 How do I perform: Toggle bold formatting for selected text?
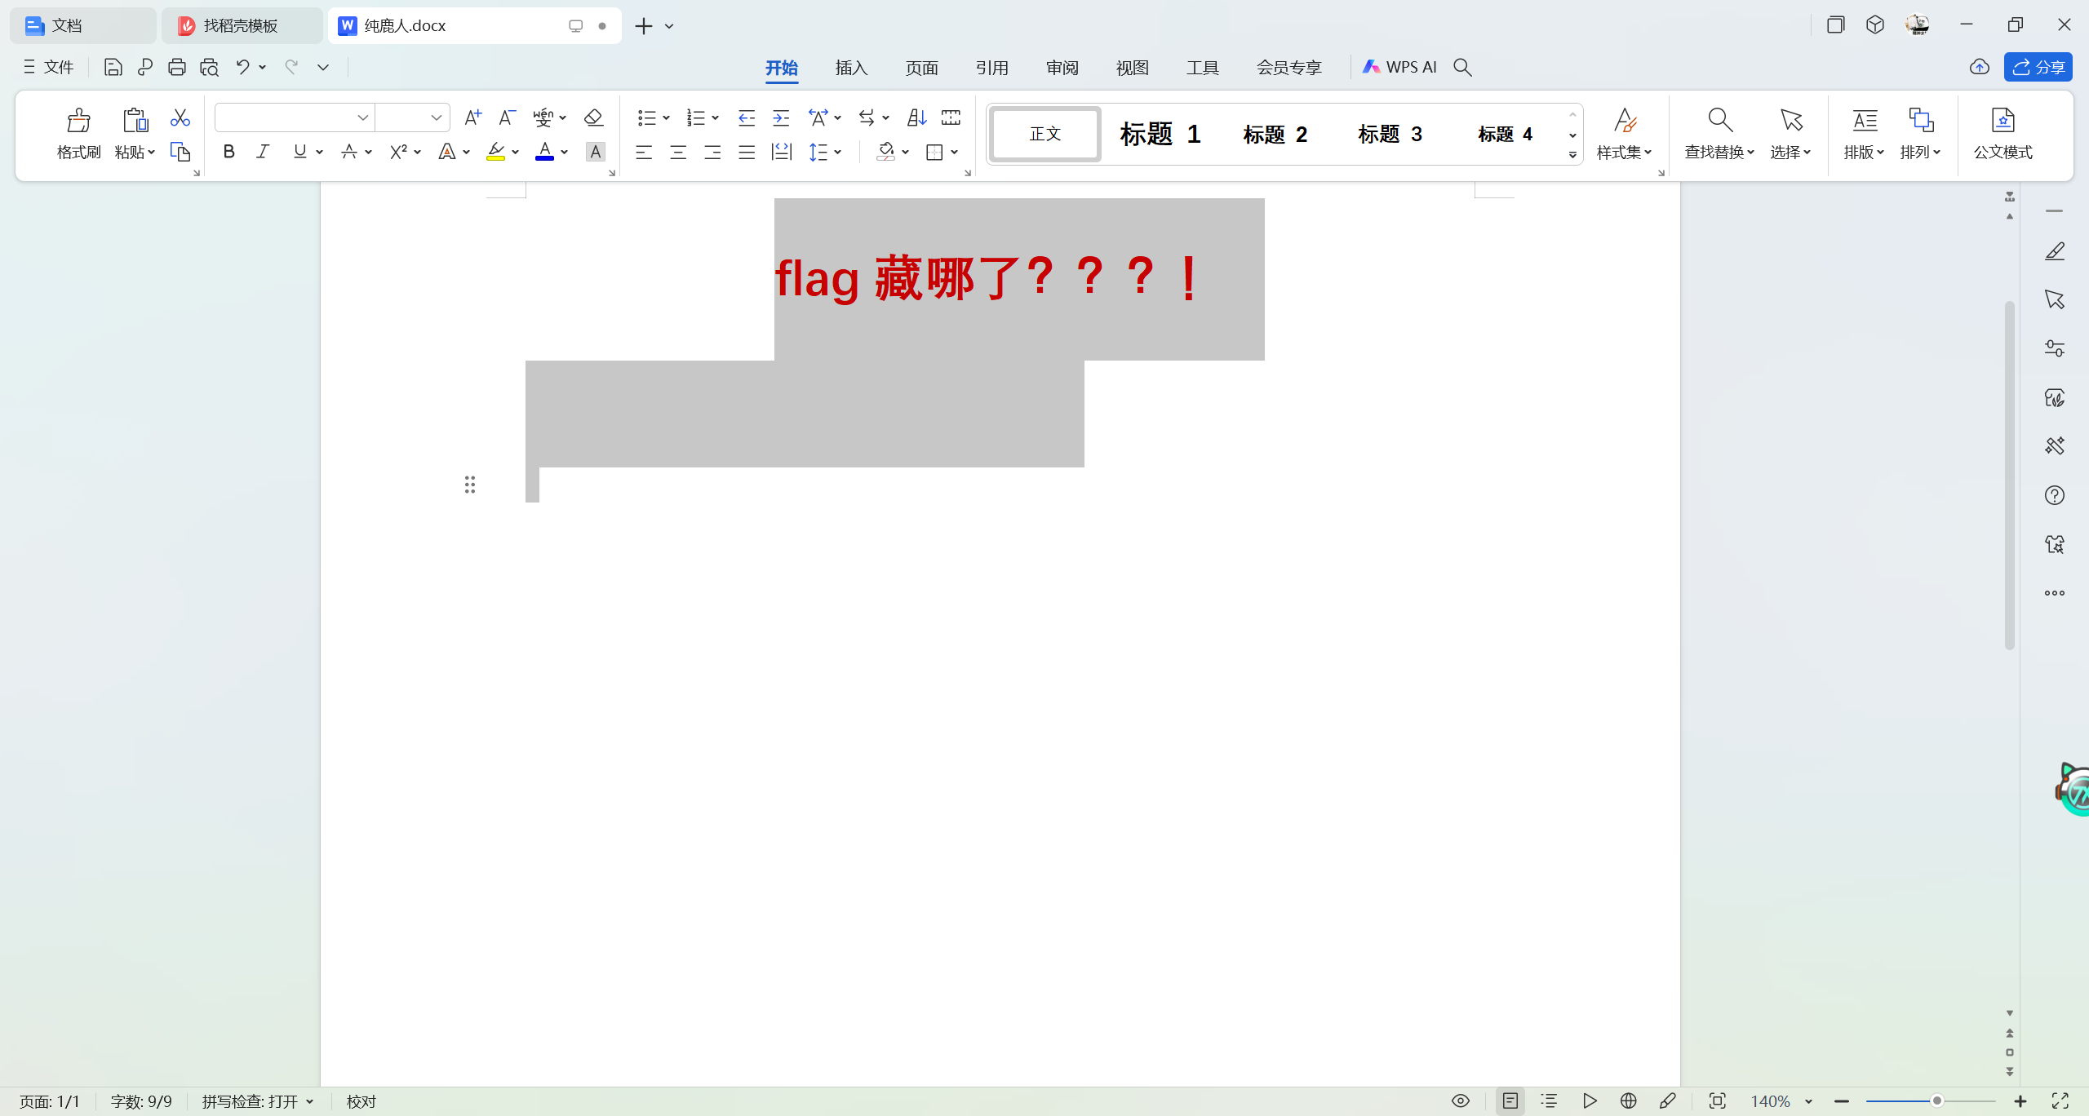pos(228,151)
